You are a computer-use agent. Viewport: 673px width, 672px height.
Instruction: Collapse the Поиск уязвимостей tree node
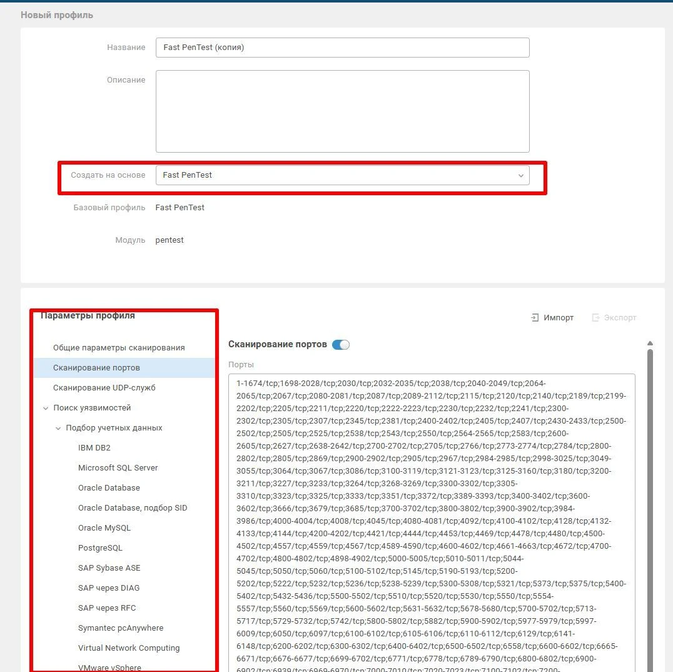click(46, 408)
